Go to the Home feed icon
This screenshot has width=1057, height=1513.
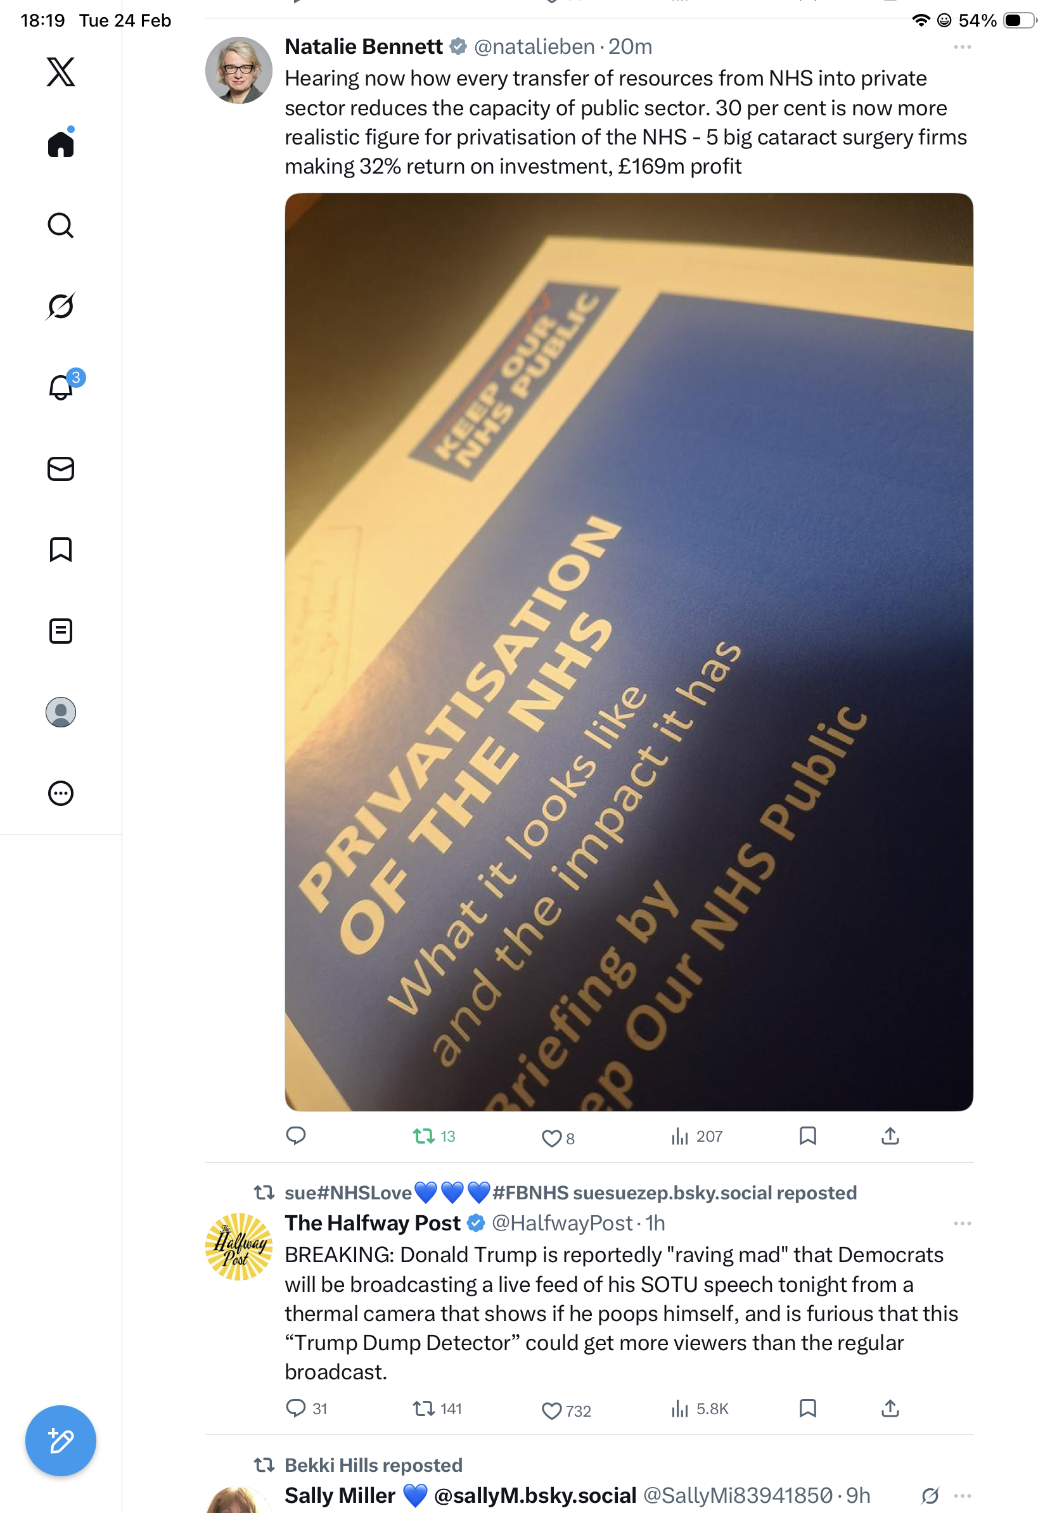61,143
